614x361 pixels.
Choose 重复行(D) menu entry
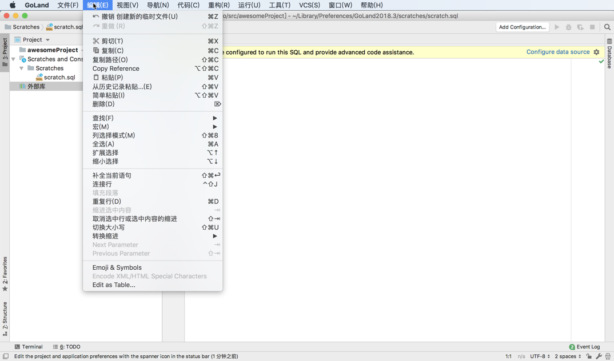pos(153,201)
